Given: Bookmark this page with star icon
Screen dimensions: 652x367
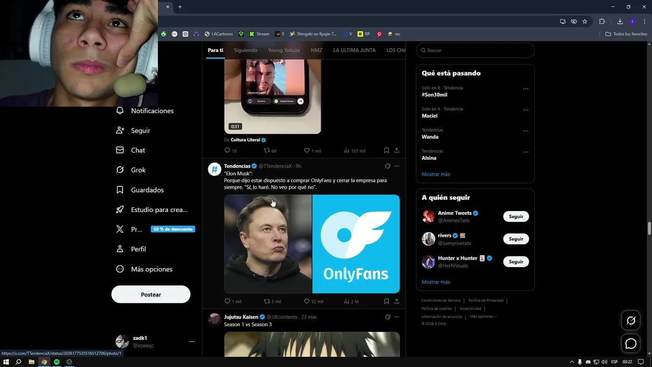Looking at the screenshot, I should (x=585, y=21).
